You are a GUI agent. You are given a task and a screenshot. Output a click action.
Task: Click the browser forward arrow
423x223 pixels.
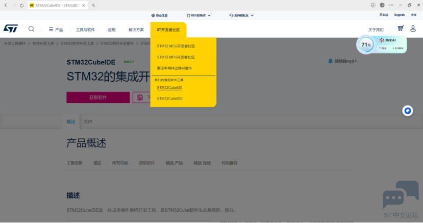coord(14,5)
